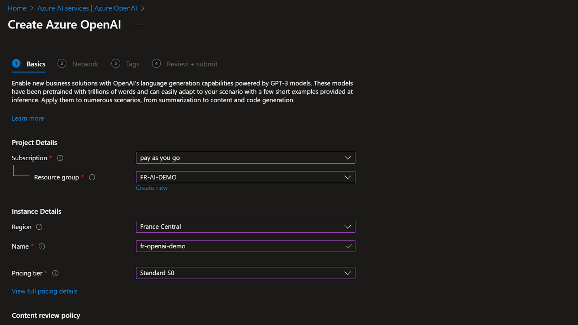Show the Resource group info icon
This screenshot has height=325, width=578.
click(x=92, y=177)
